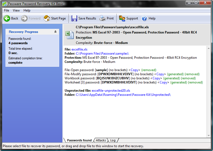Select the Passwords found tab
Image resolution: width=213 pixels, height=151 pixels.
pyautogui.click(x=79, y=140)
